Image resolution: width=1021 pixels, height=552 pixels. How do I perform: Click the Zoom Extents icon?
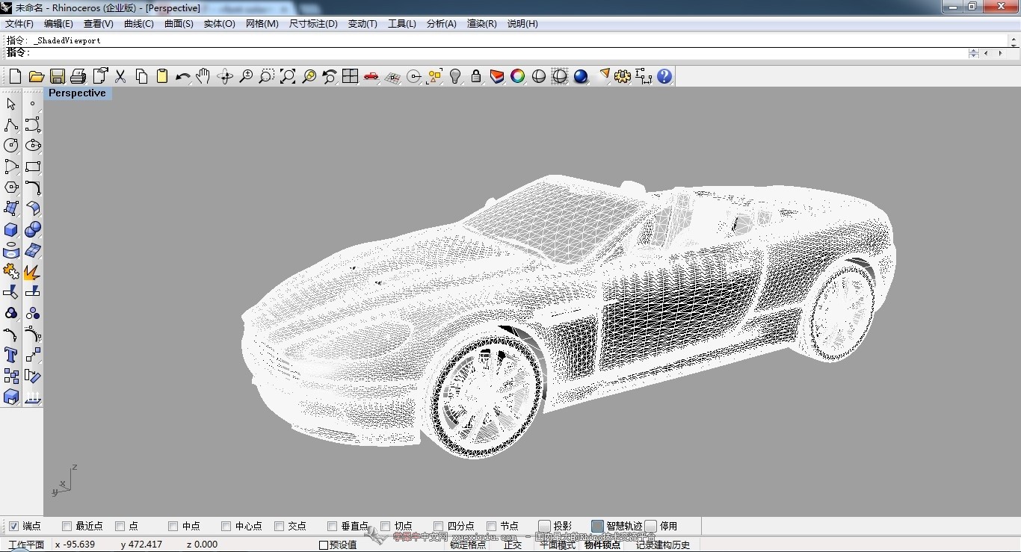click(287, 76)
